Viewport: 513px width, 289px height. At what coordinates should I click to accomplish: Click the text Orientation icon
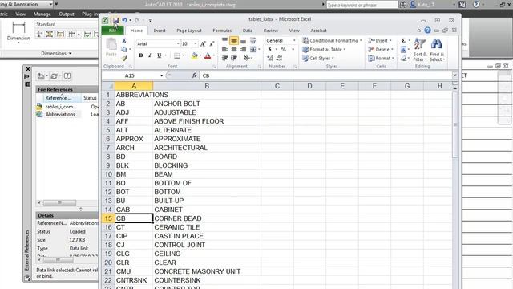(x=247, y=58)
